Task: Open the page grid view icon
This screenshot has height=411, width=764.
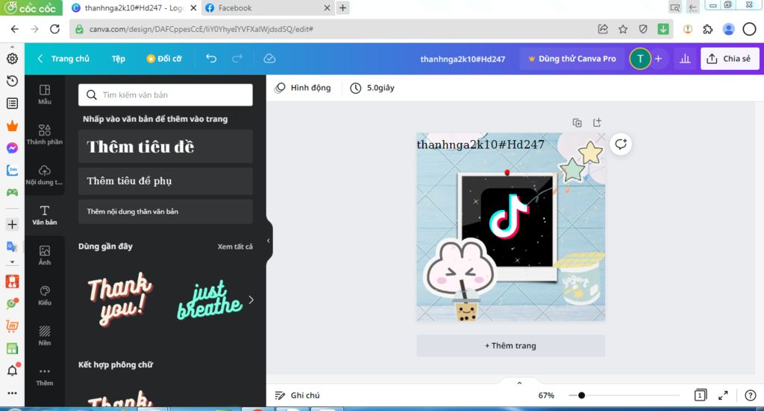Action: coord(700,395)
